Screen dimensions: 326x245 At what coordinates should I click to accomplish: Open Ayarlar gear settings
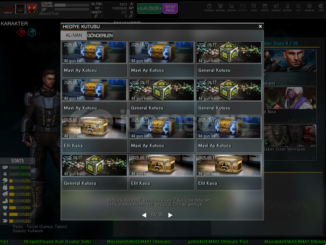coord(309,7)
